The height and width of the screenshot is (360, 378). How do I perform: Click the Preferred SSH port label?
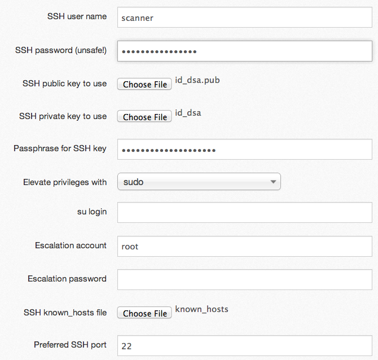tap(70, 345)
